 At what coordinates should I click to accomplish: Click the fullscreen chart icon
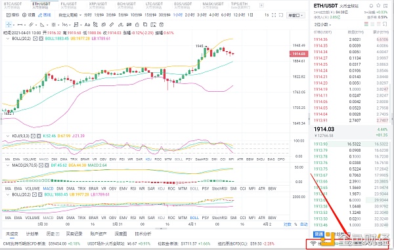[274, 15]
